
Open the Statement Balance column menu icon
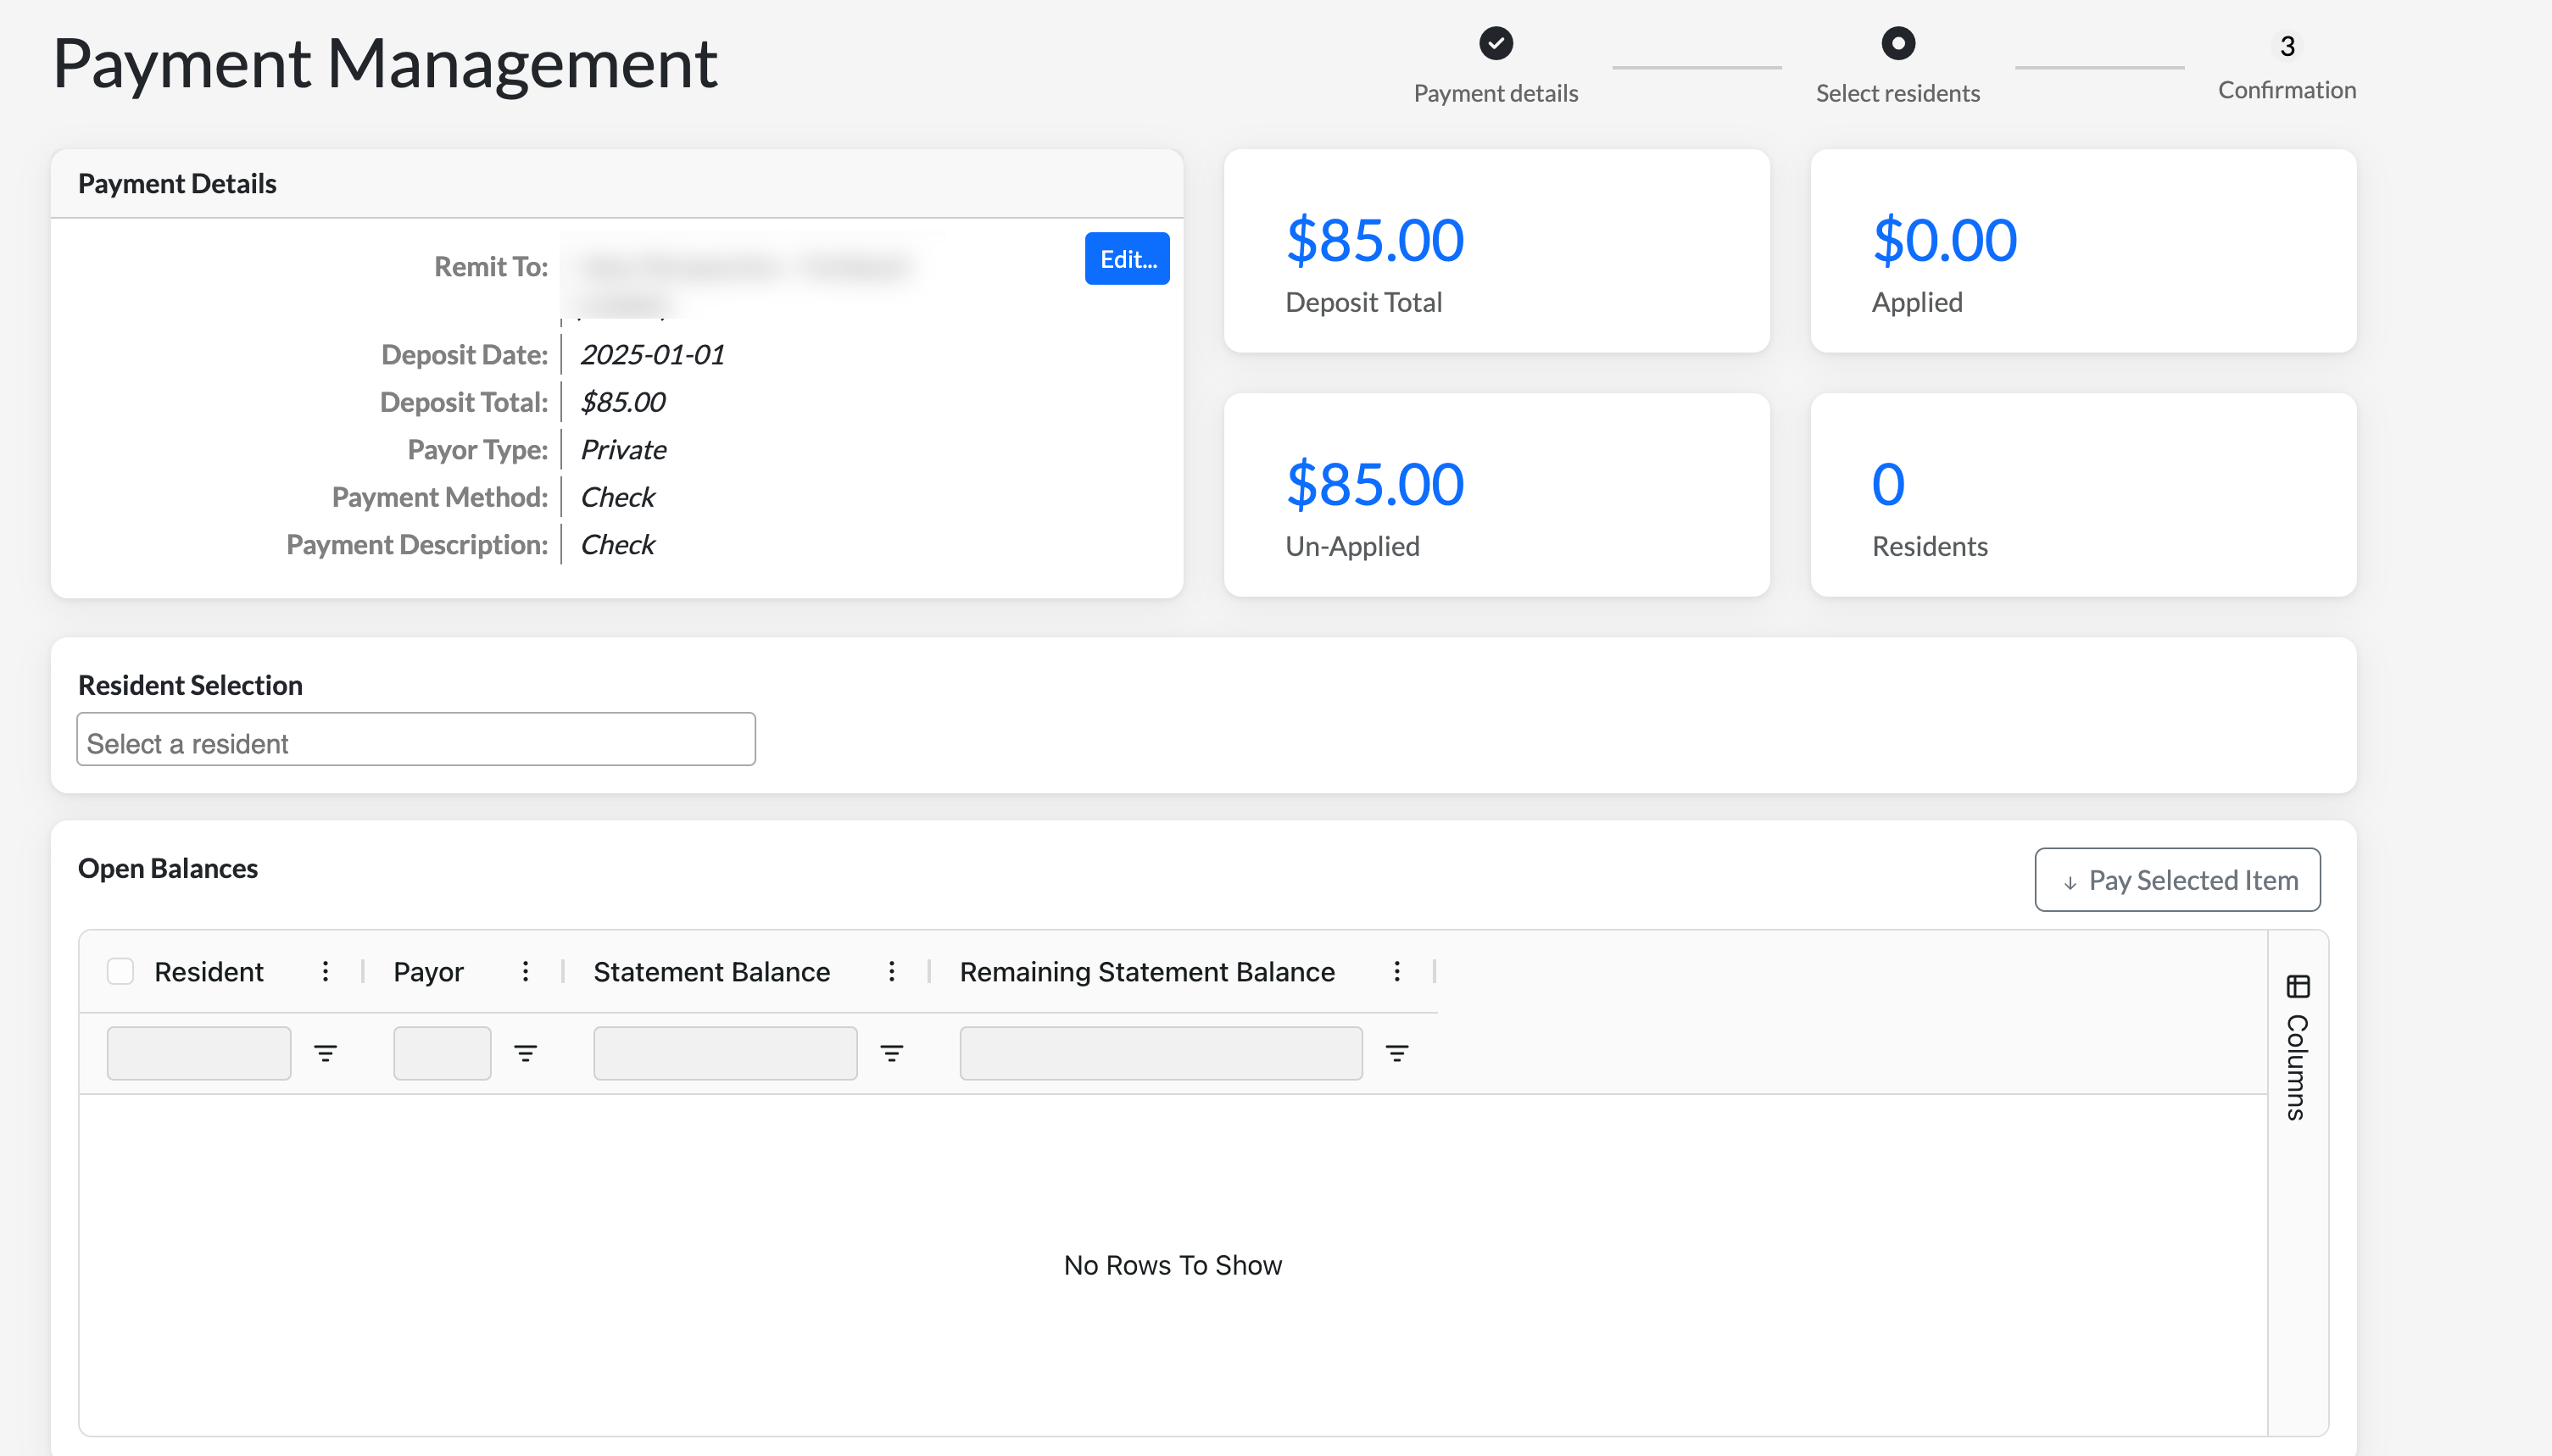click(x=891, y=971)
